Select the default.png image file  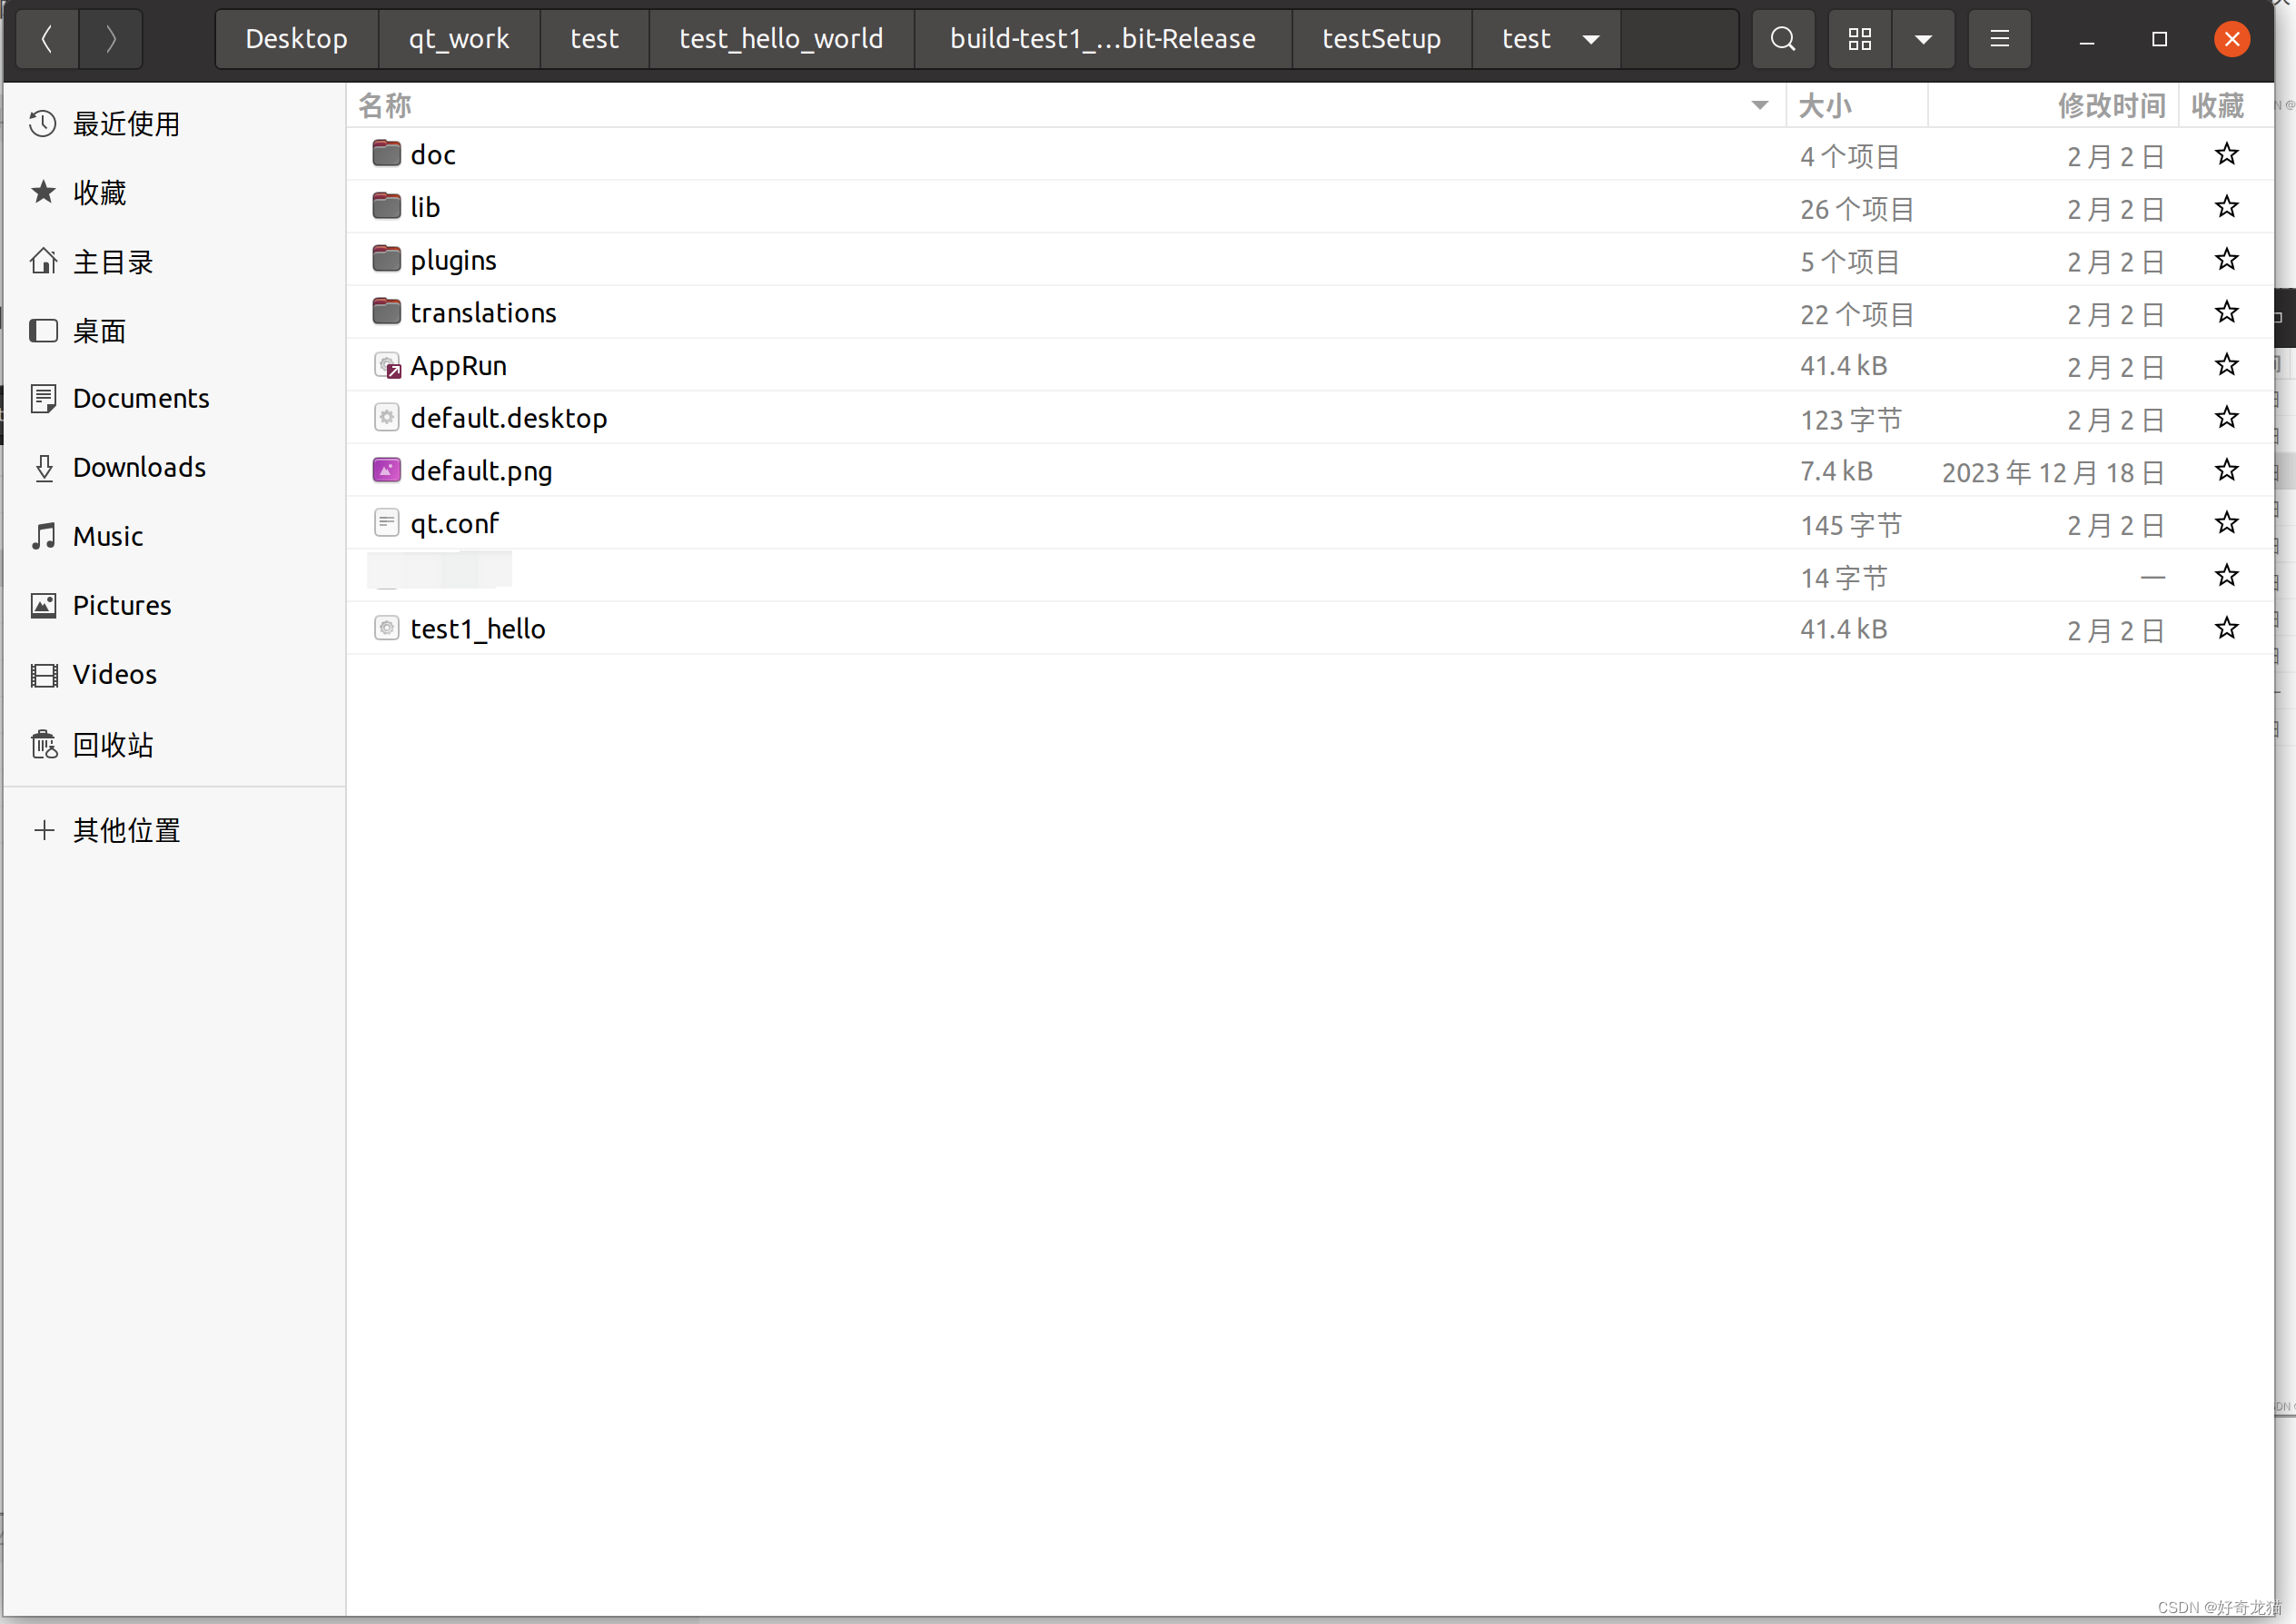480,470
